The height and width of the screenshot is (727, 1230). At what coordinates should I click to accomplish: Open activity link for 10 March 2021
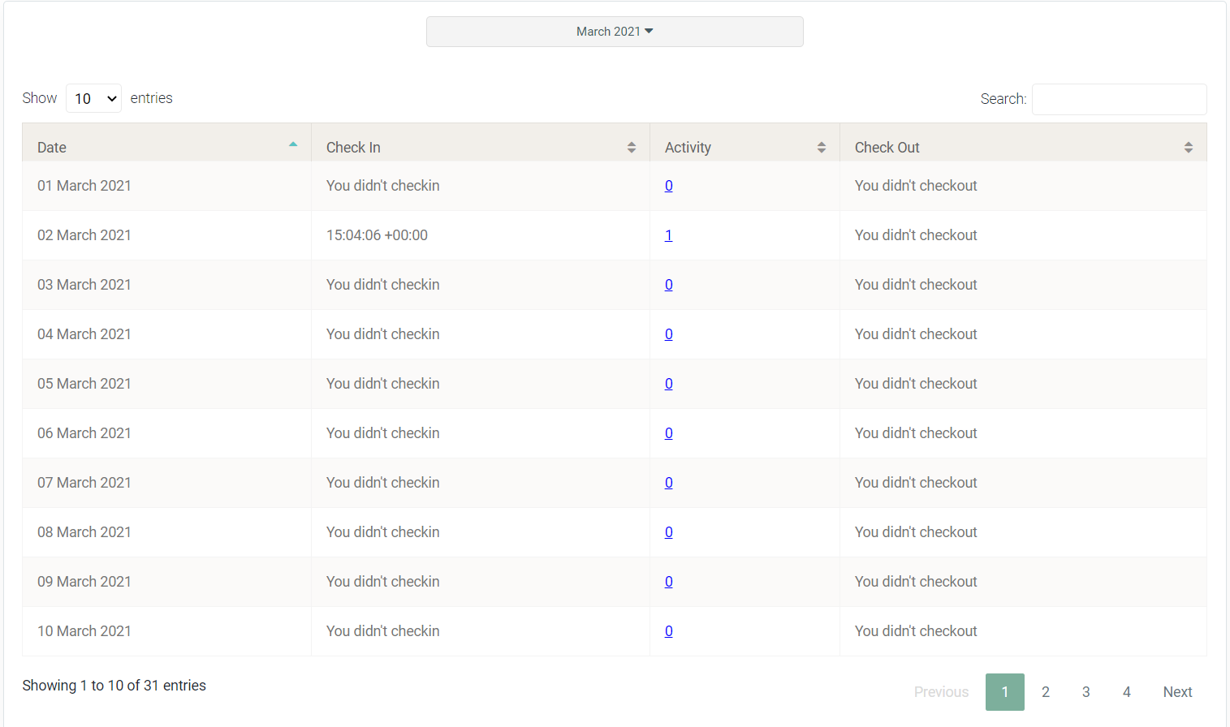click(668, 631)
